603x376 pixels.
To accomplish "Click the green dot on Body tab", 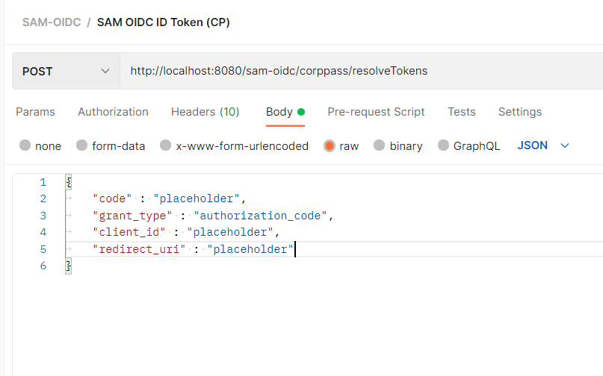I will coord(301,112).
